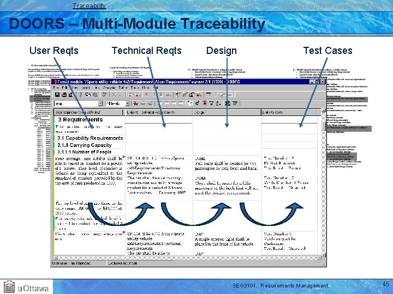Click the Cut scissors icon
This screenshot has width=393, height=294.
click(80, 95)
